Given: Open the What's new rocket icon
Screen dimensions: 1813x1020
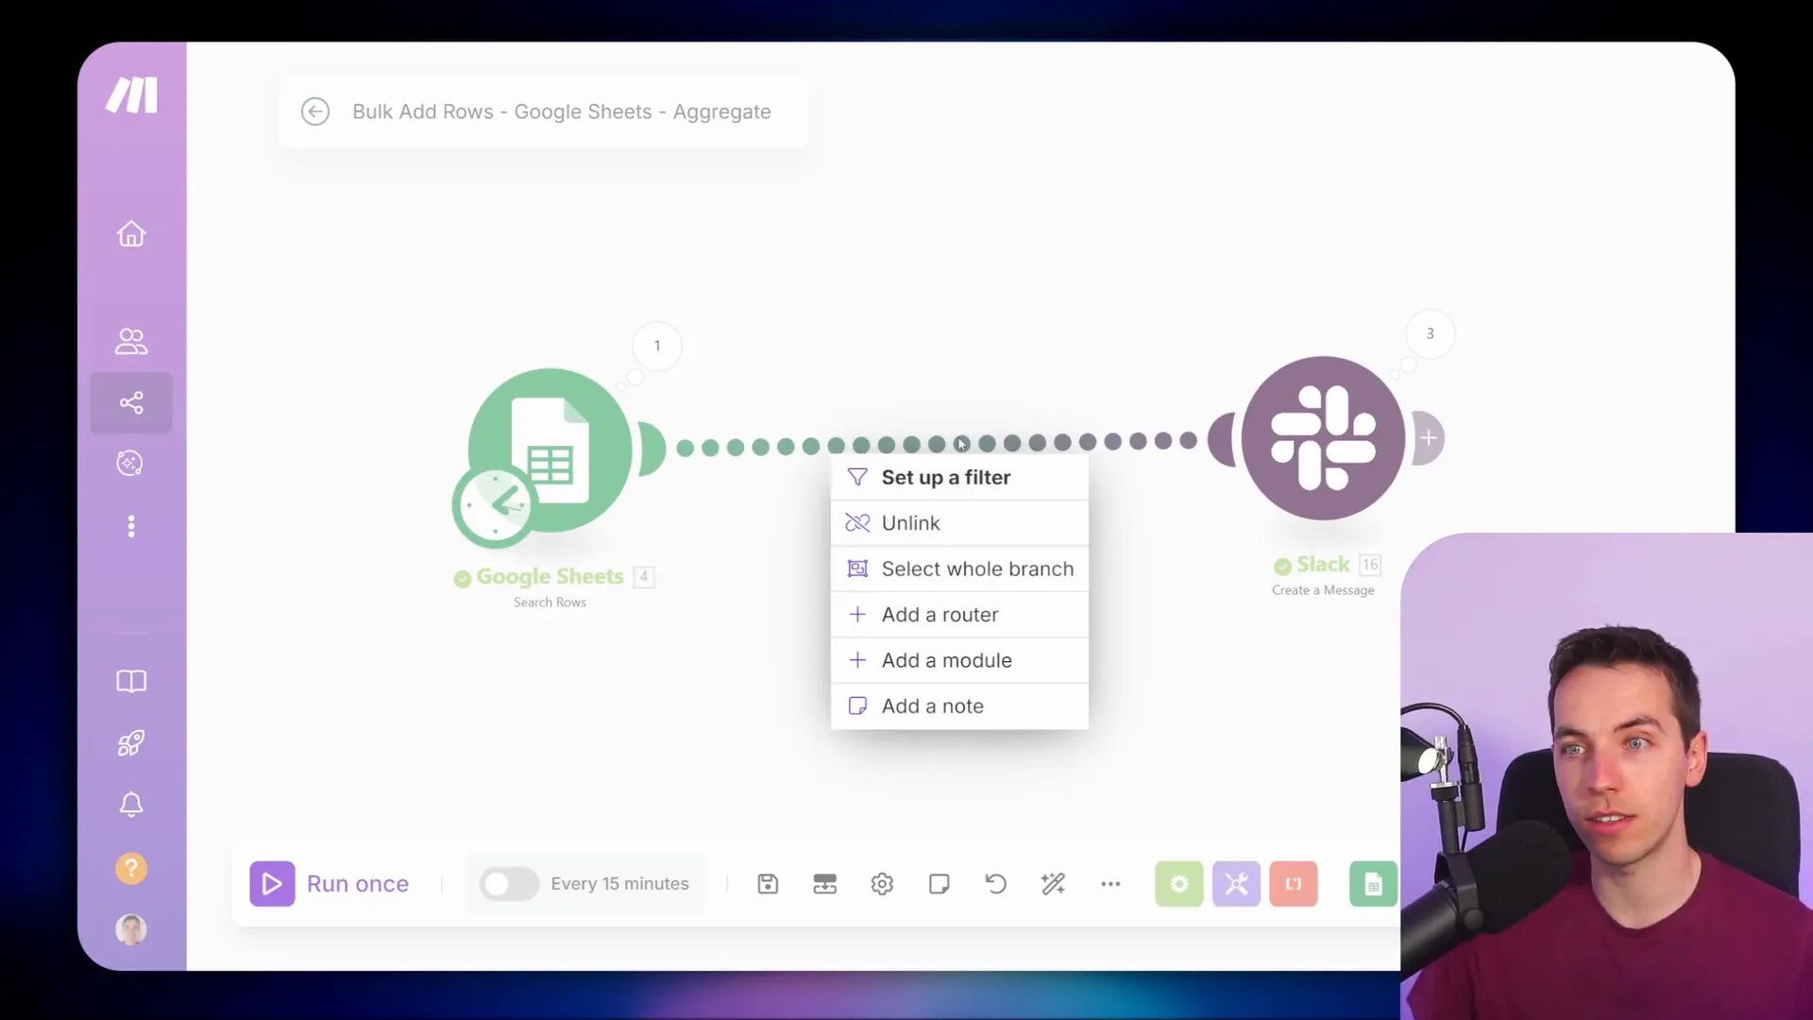Looking at the screenshot, I should [131, 743].
